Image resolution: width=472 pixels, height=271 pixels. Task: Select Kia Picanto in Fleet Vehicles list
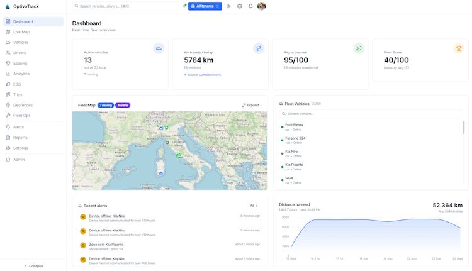[x=371, y=167]
